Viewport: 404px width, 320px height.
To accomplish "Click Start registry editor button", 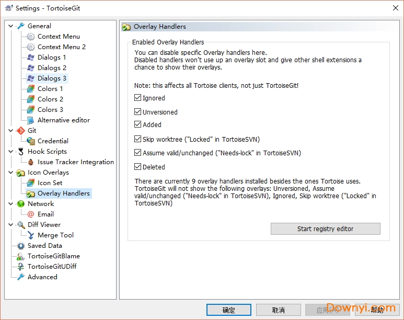I will (326, 228).
